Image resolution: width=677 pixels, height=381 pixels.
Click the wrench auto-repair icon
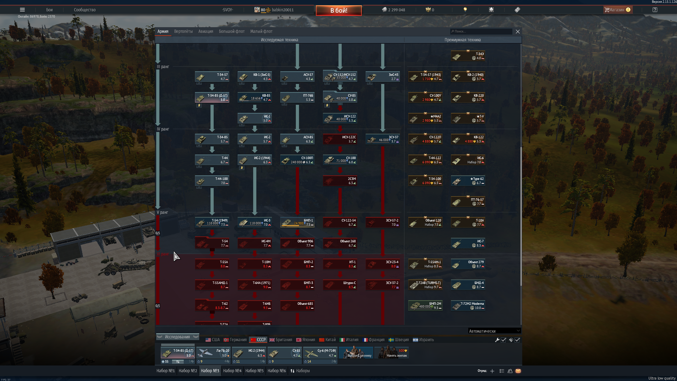pyautogui.click(x=497, y=340)
